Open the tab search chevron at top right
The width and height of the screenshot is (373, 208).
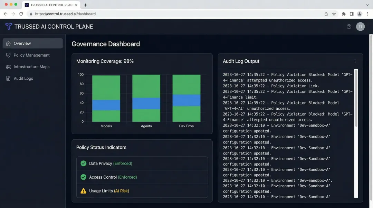pos(367,5)
